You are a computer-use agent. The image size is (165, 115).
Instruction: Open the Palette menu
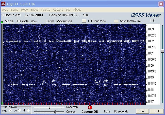click(x=46, y=10)
